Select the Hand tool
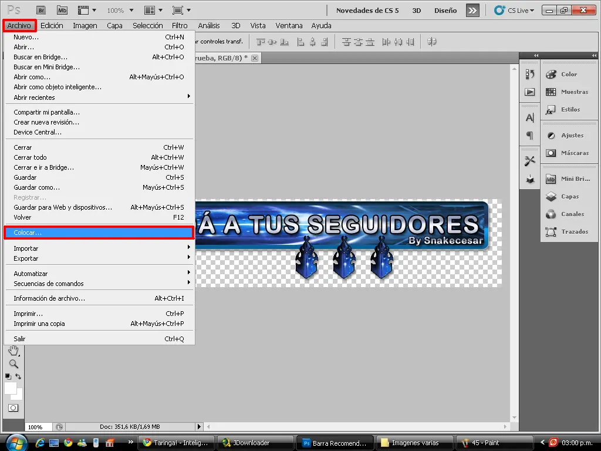 13,350
